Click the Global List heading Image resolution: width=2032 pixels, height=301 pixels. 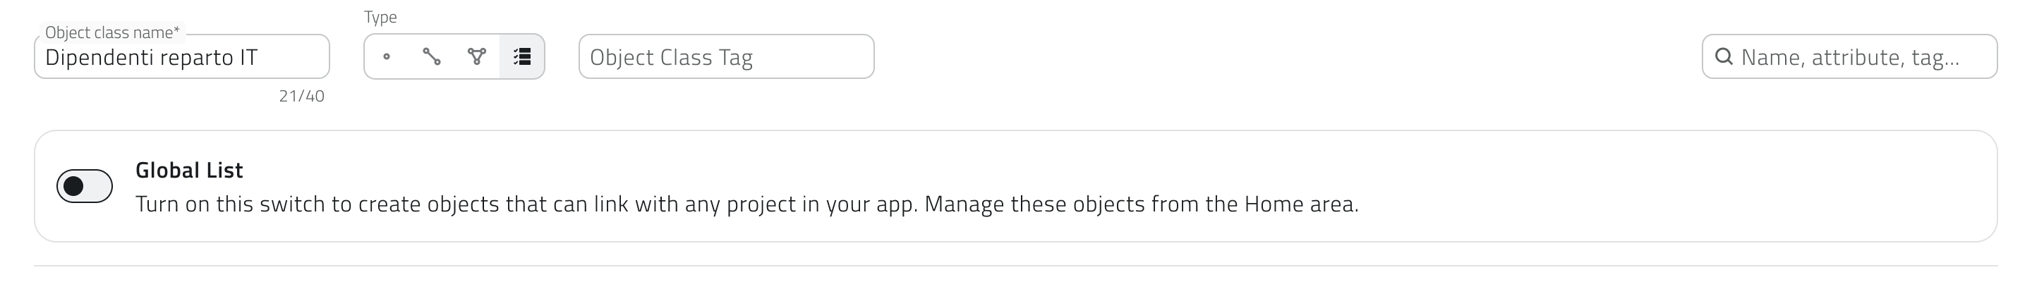pyautogui.click(x=189, y=170)
